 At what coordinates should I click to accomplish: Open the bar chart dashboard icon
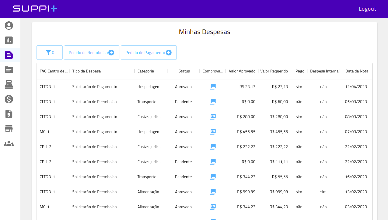coord(9,40)
